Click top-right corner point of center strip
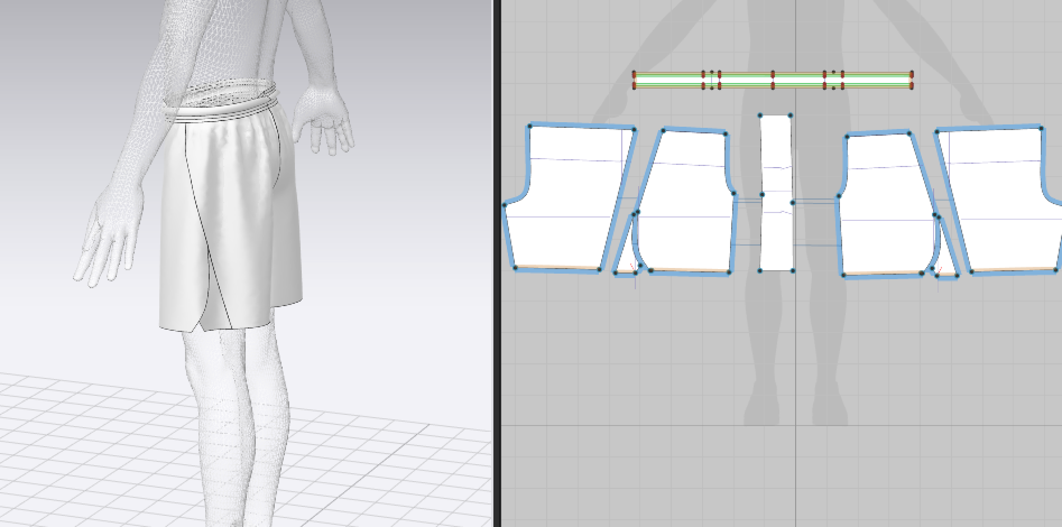1062x527 pixels. pos(791,115)
